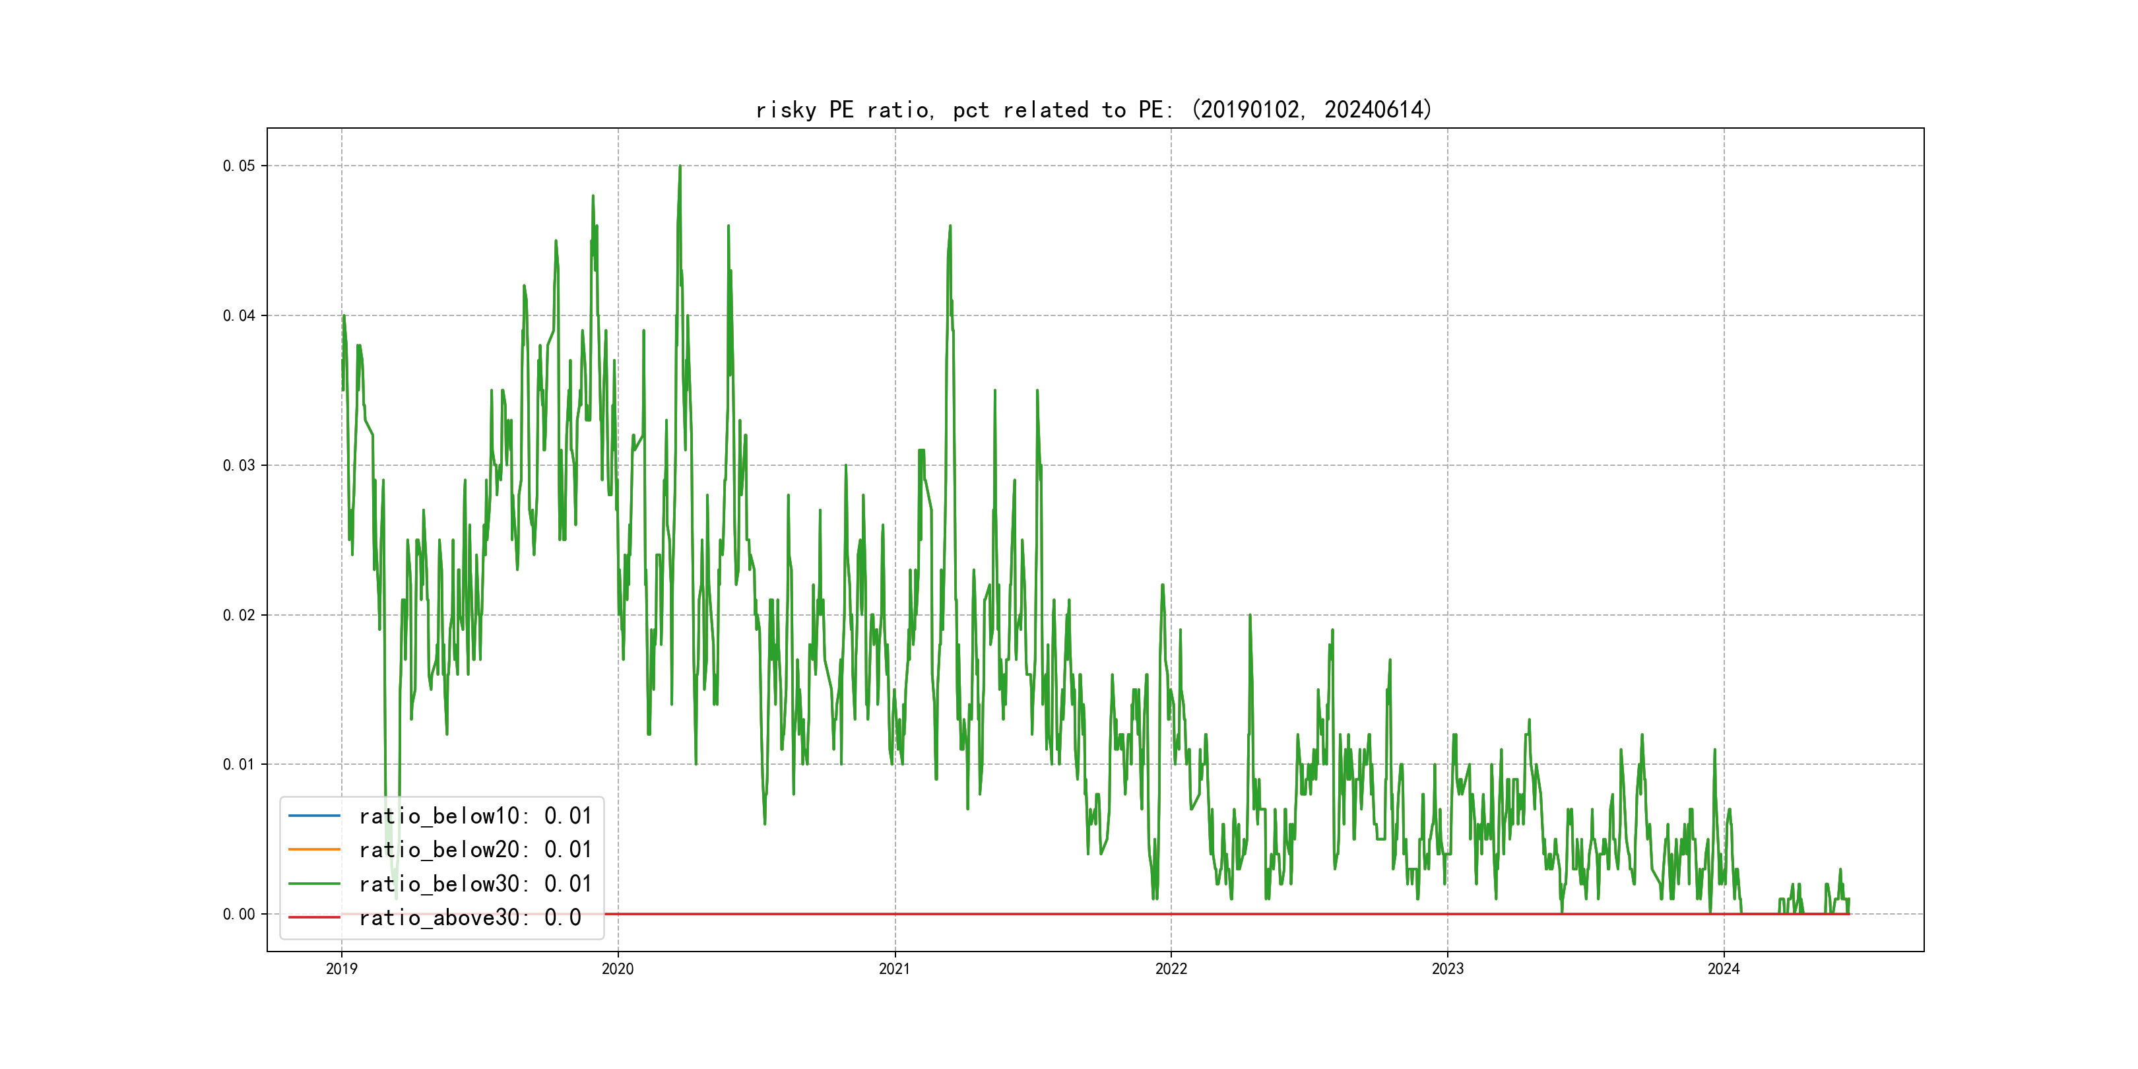Click the 2023 x-axis tick label

coord(1448,969)
